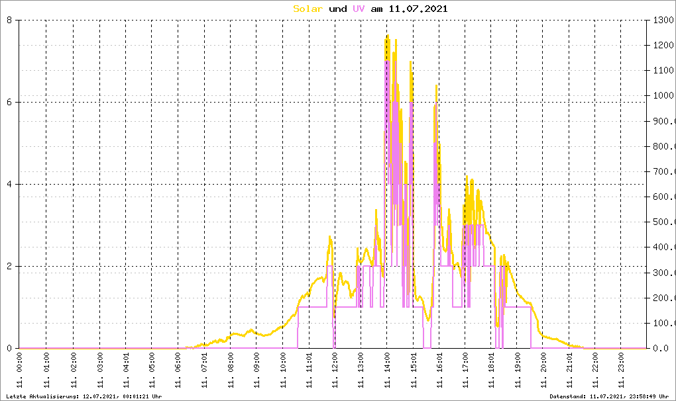Screen dimensions: 676x401
Task: Click the time label "11. 07:01"
Action: tap(205, 370)
